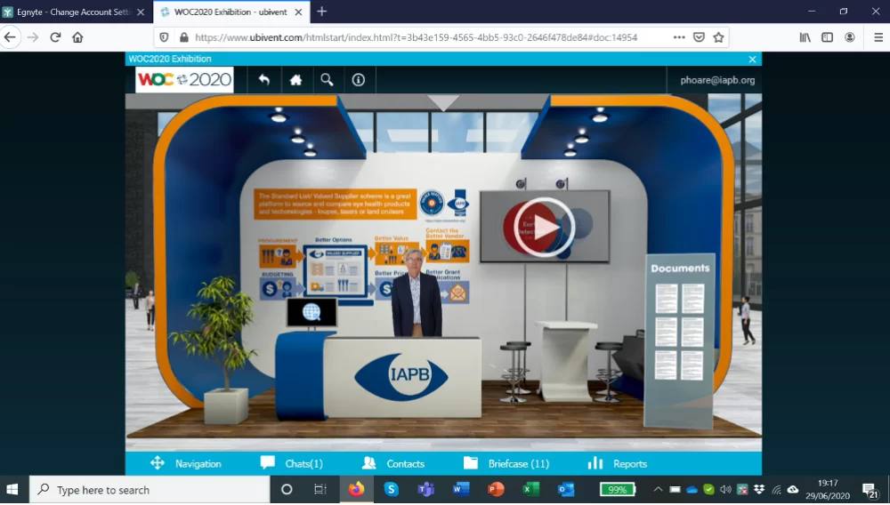
Task: Open the globe monitor on the desk
Action: click(311, 312)
